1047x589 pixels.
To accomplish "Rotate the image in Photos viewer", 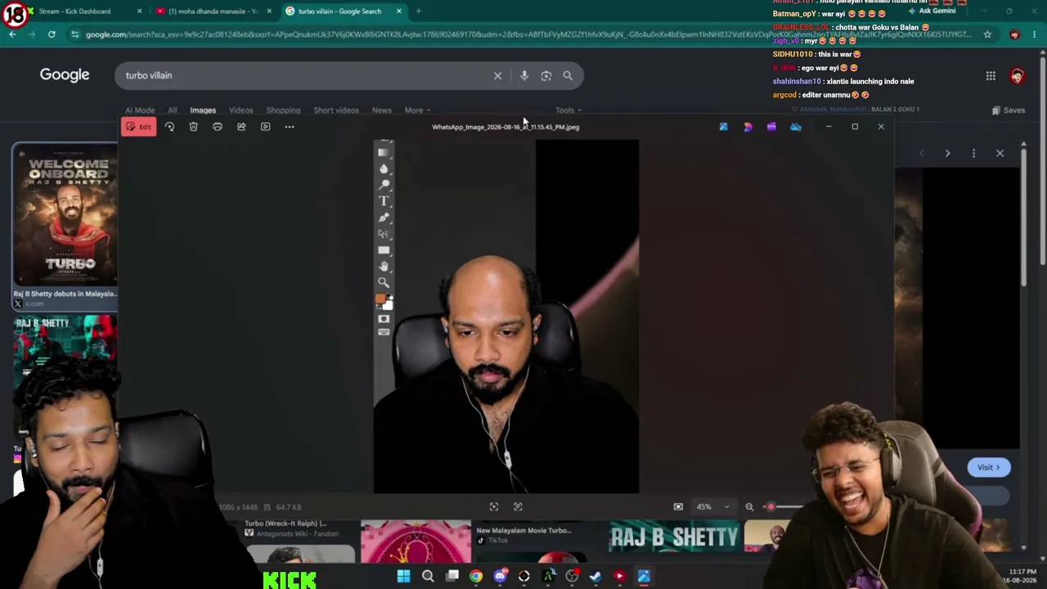I will coord(169,127).
